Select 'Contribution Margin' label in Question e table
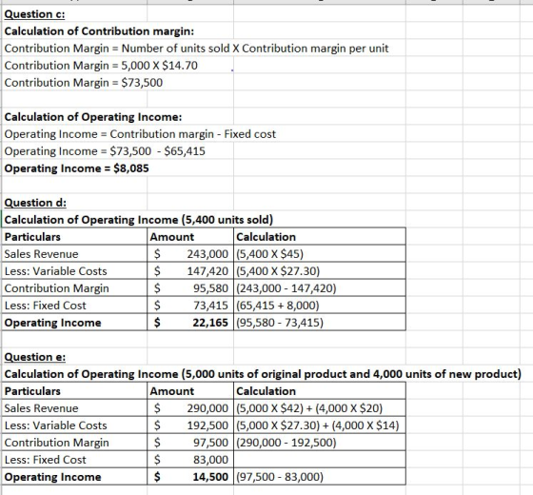The width and height of the screenshot is (533, 495). pos(74,443)
